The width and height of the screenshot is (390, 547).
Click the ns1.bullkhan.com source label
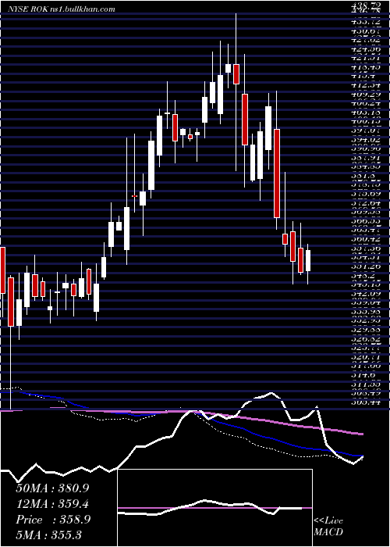pos(83,9)
